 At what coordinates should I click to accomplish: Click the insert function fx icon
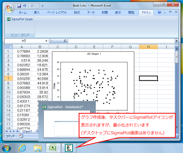65,41
